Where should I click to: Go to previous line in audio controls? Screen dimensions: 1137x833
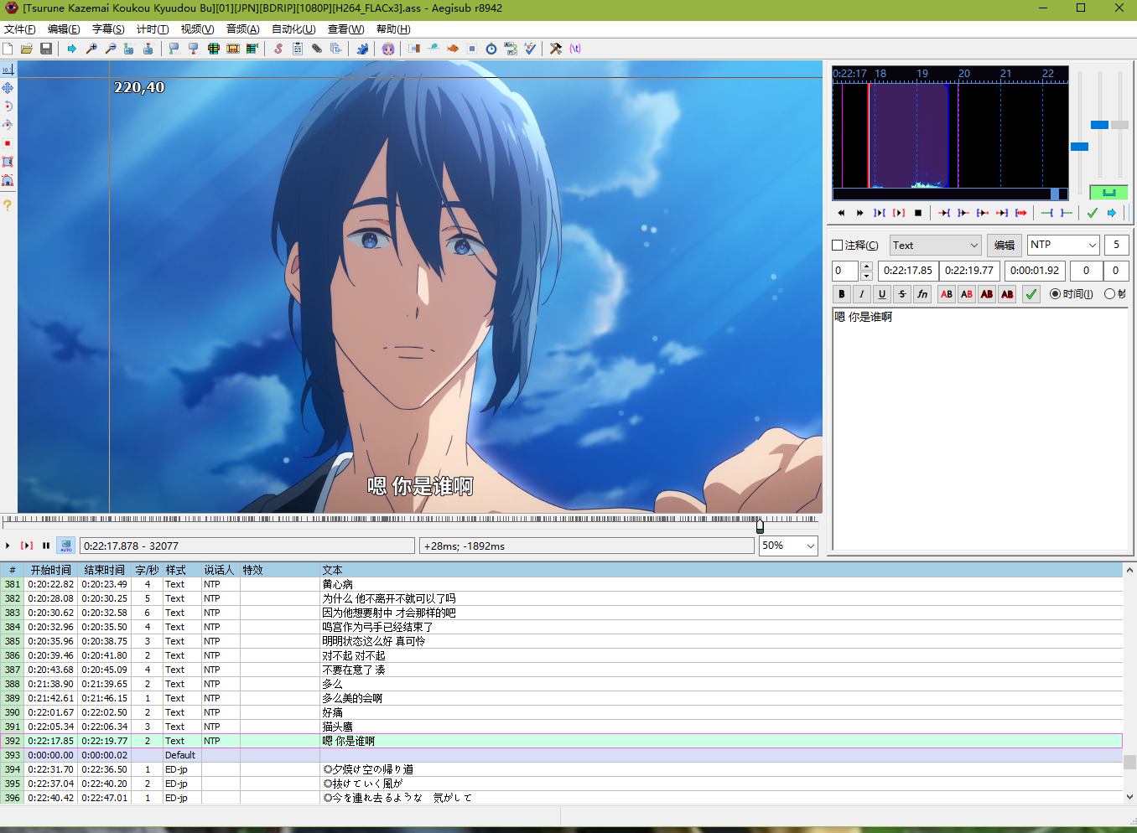(841, 213)
